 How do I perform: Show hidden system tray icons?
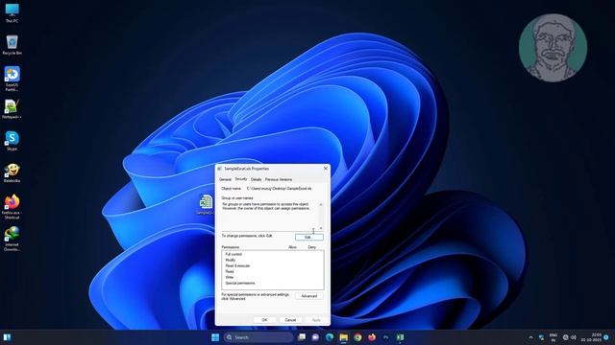coord(531,337)
